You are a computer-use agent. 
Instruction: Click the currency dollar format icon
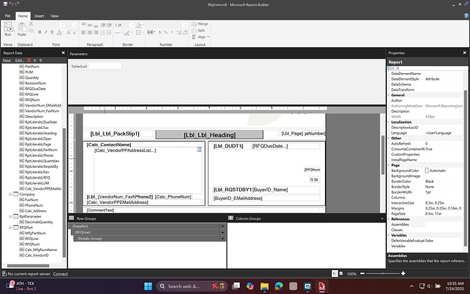click(x=160, y=32)
